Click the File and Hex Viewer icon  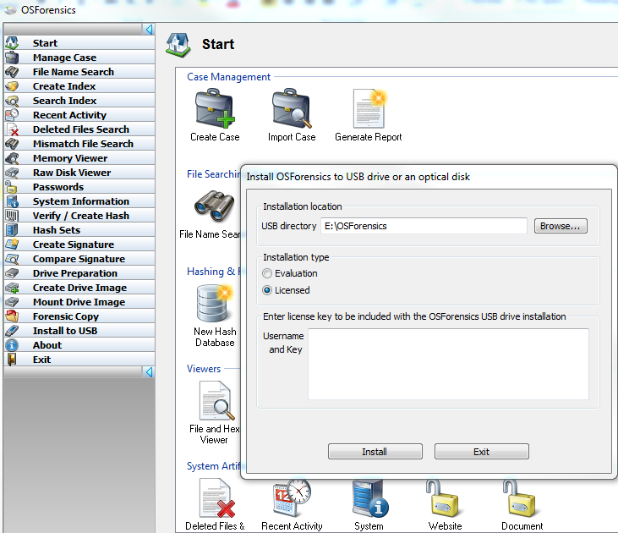[216, 401]
